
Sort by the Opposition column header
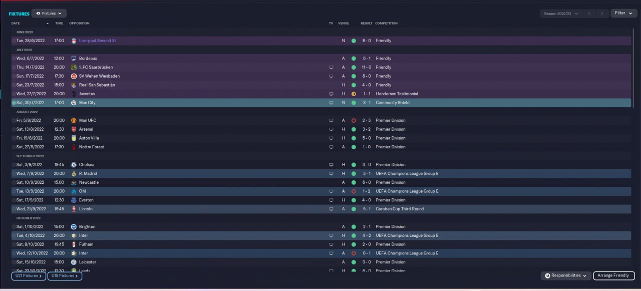(x=79, y=24)
